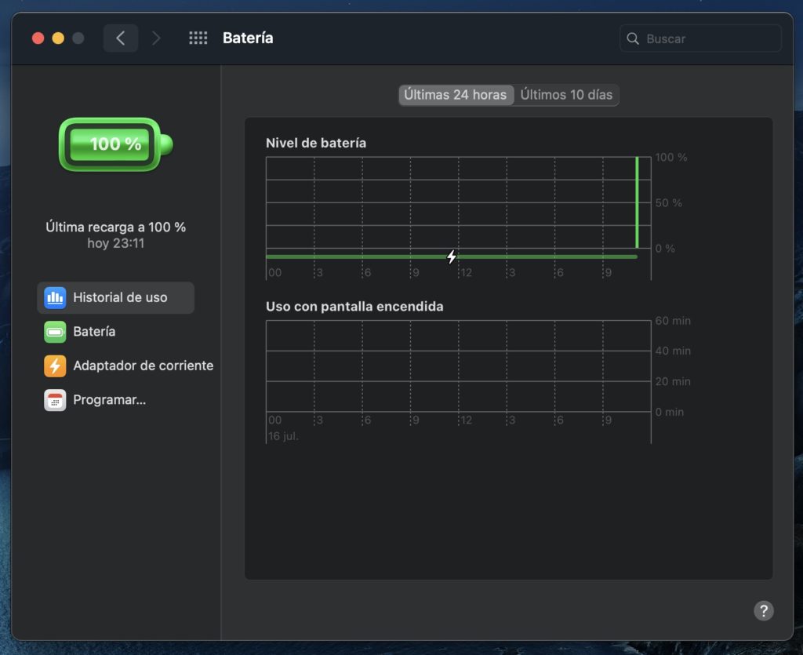Viewport: 803px width, 655px height.
Task: Open help with the question mark button
Action: point(763,611)
